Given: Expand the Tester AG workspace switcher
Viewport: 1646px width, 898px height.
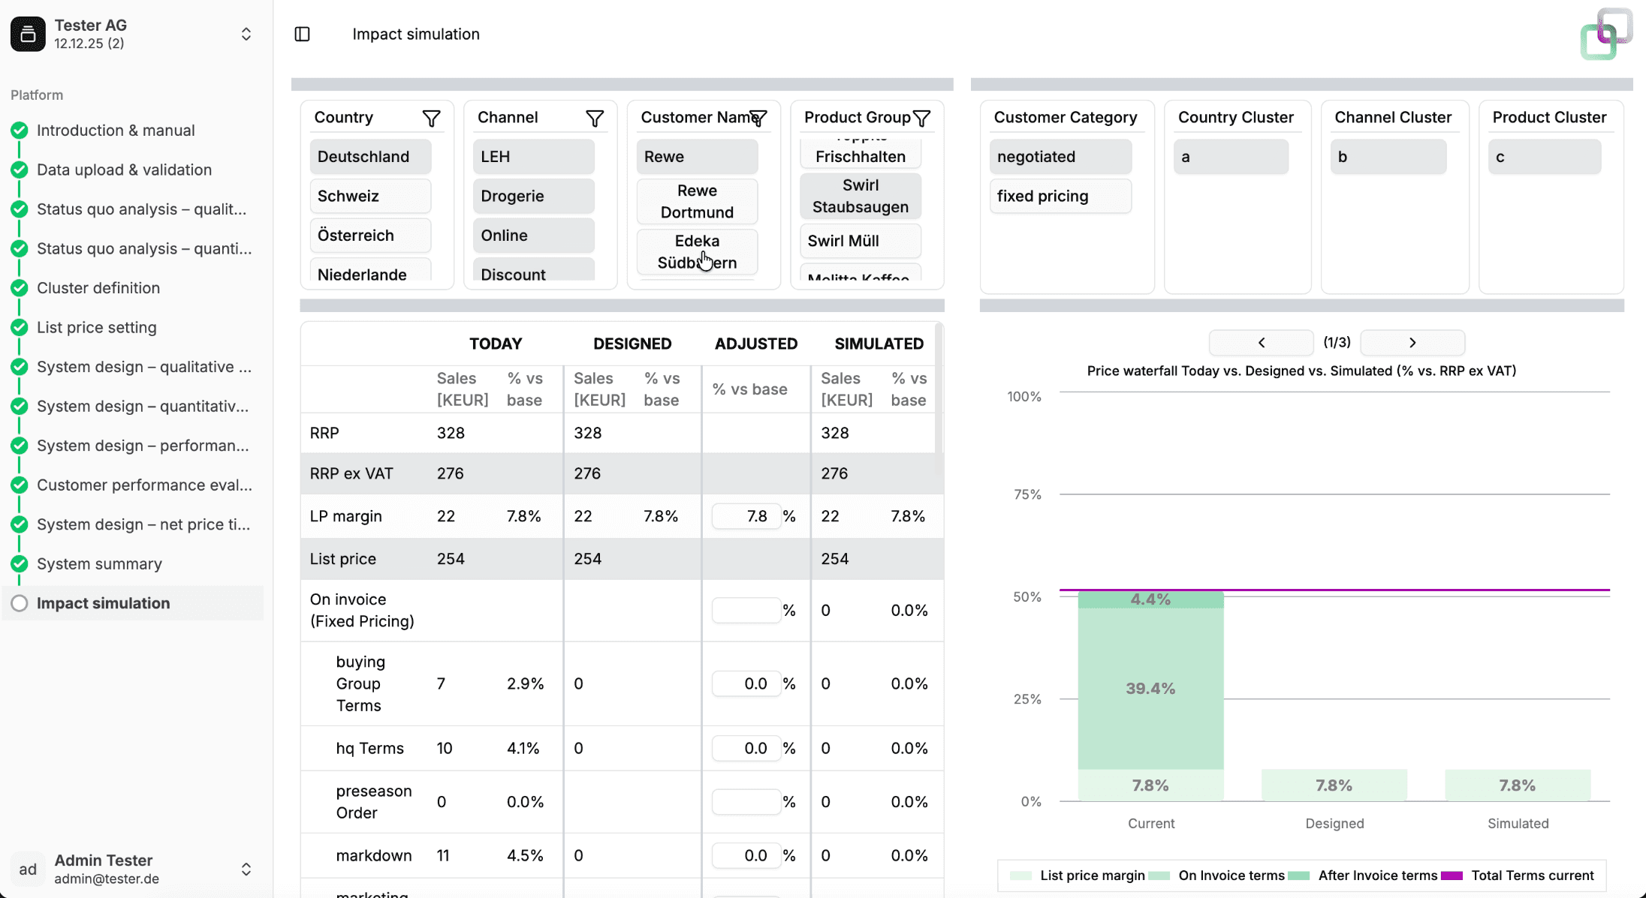Looking at the screenshot, I should [246, 34].
